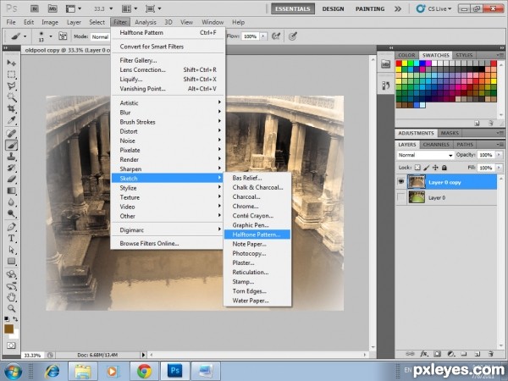Select the Blur tool
This screenshot has width=508, height=381.
pyautogui.click(x=11, y=202)
